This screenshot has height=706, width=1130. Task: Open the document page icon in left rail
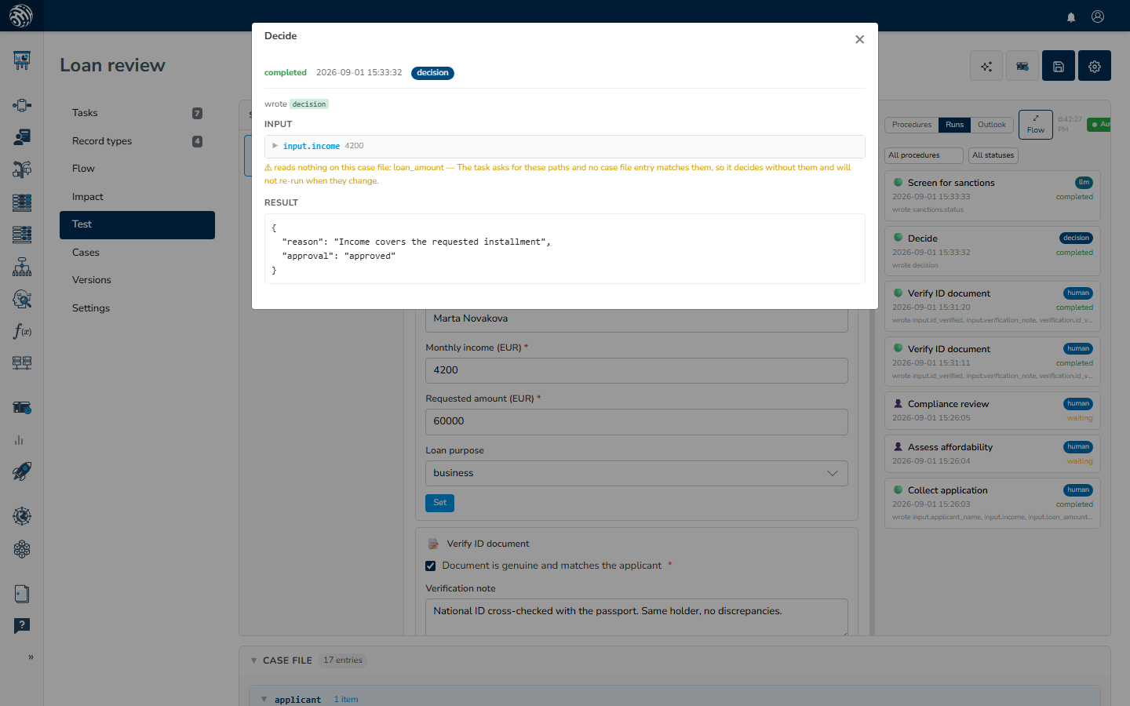22,594
